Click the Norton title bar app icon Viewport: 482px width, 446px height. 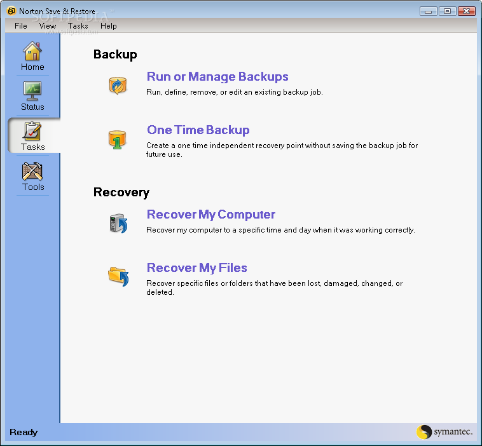point(11,11)
